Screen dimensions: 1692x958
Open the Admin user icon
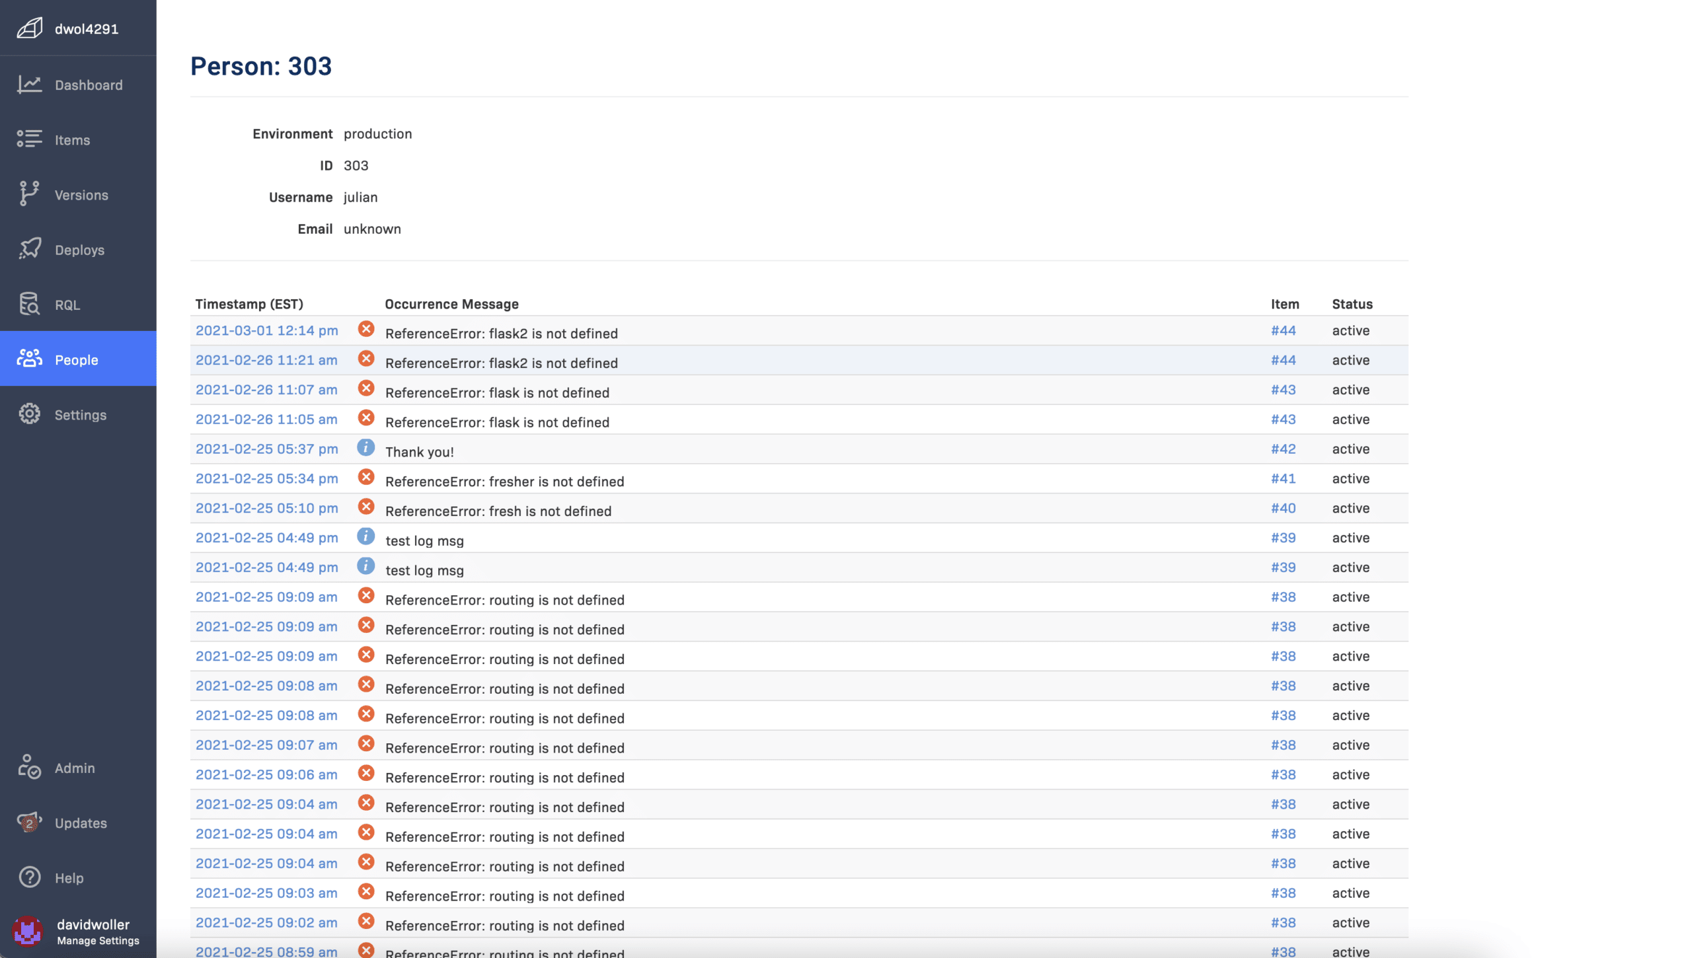(29, 767)
